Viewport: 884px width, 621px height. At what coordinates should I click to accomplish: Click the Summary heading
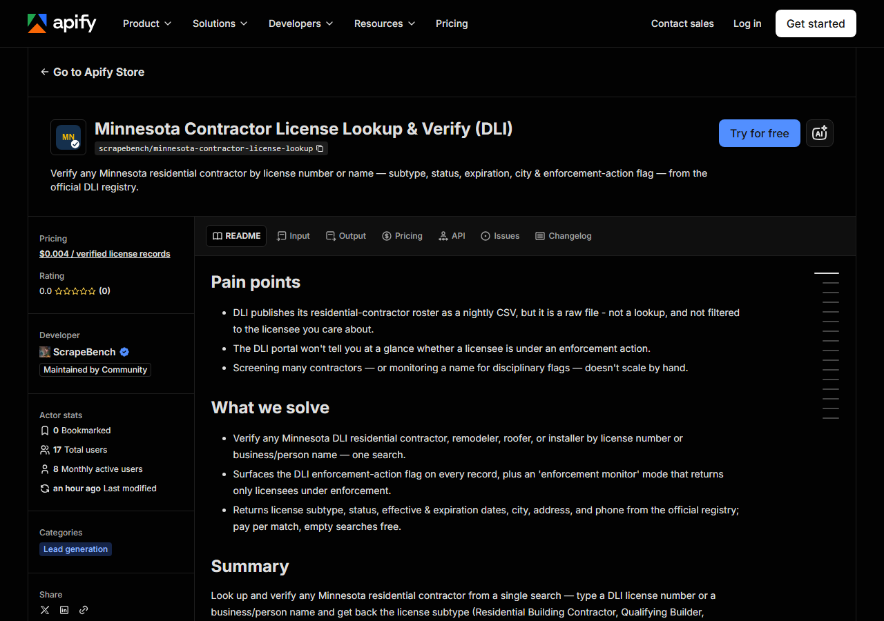pyautogui.click(x=250, y=566)
